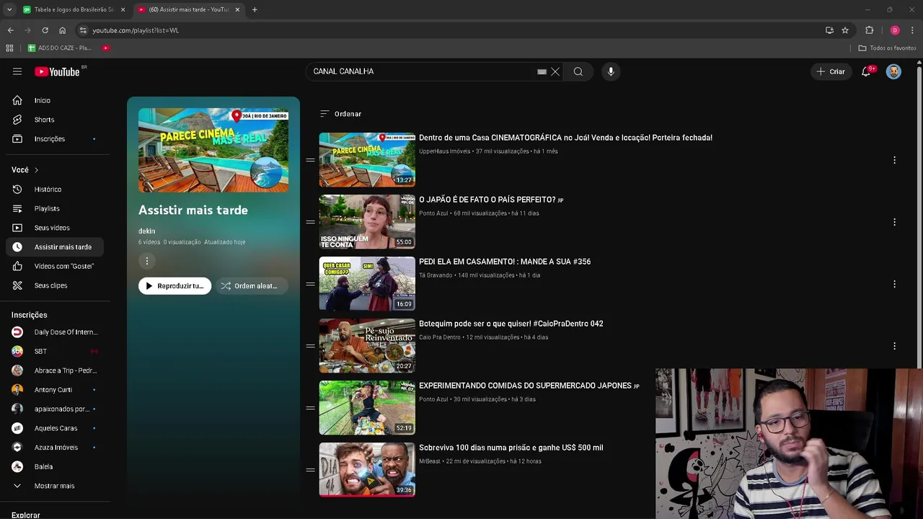Open playlist options three-dot menu under dekin

coord(146,261)
